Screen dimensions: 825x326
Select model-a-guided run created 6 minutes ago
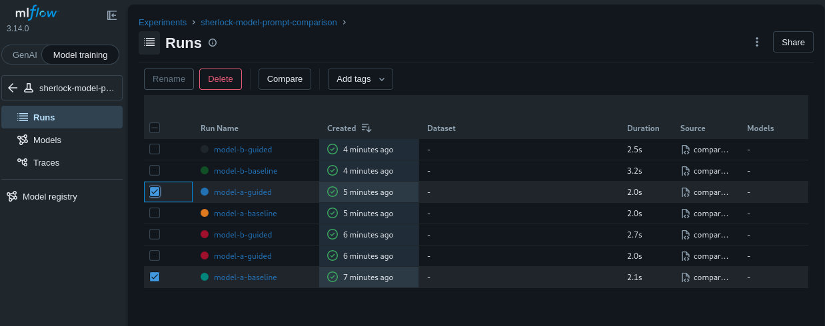click(155, 255)
